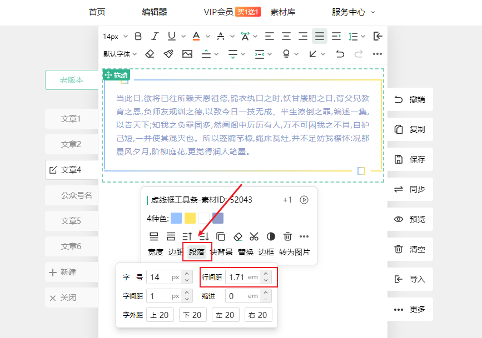
Task: Center align the text
Action: click(x=286, y=36)
